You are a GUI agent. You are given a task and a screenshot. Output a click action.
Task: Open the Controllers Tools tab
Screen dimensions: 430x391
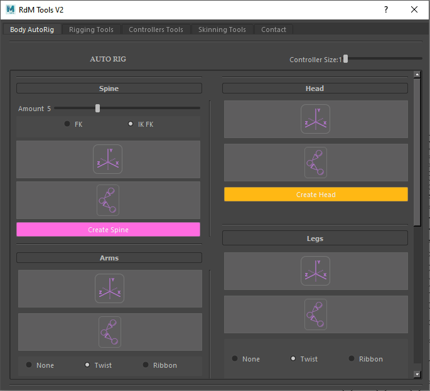point(156,29)
